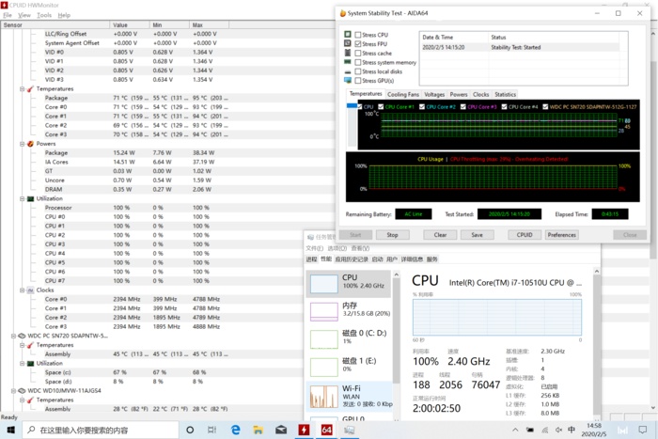Viewport: 658px width, 439px height.
Task: Click the WDC WD10JMVW drive icon
Action: click(x=22, y=391)
